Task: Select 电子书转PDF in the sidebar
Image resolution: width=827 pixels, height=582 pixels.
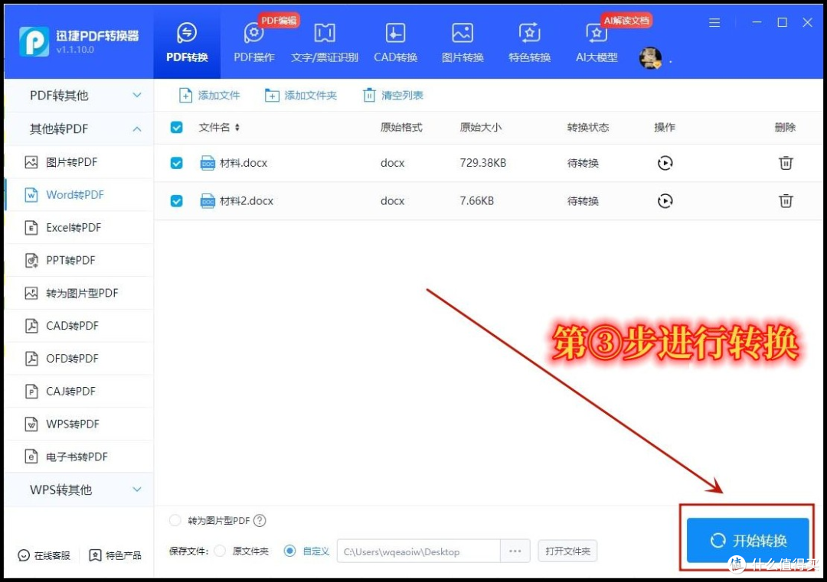Action: point(79,456)
